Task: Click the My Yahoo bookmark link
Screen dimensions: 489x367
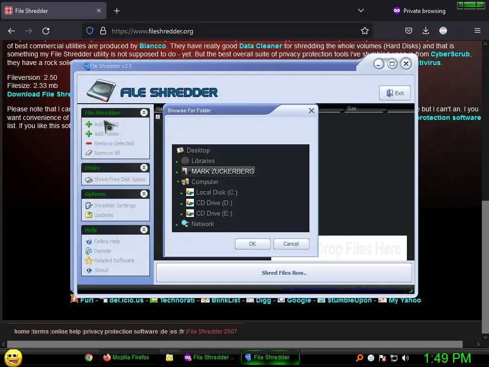Action: [x=405, y=300]
